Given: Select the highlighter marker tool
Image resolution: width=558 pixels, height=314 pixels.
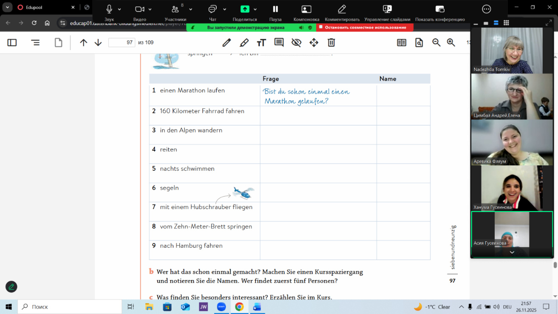Looking at the screenshot, I should point(244,42).
